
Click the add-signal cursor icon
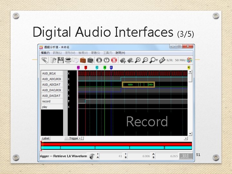(x=123, y=60)
